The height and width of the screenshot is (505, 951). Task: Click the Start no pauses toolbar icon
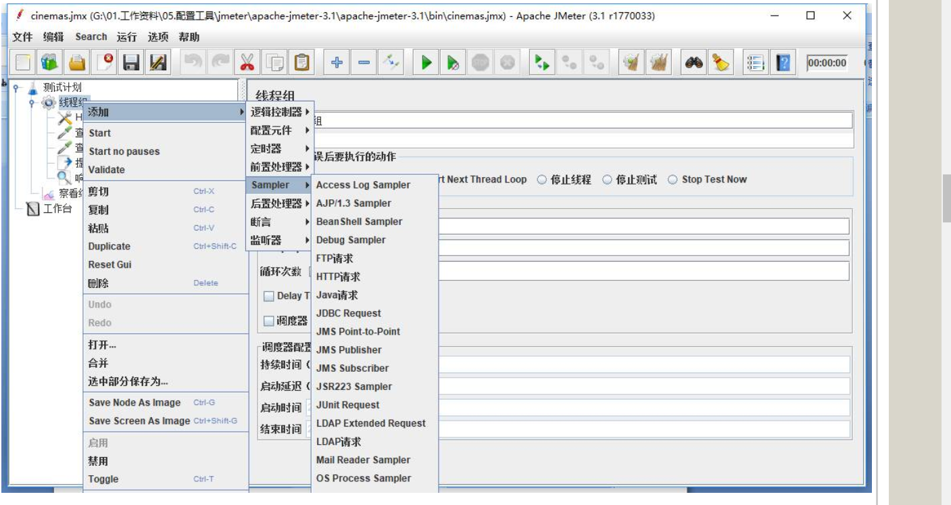click(454, 63)
